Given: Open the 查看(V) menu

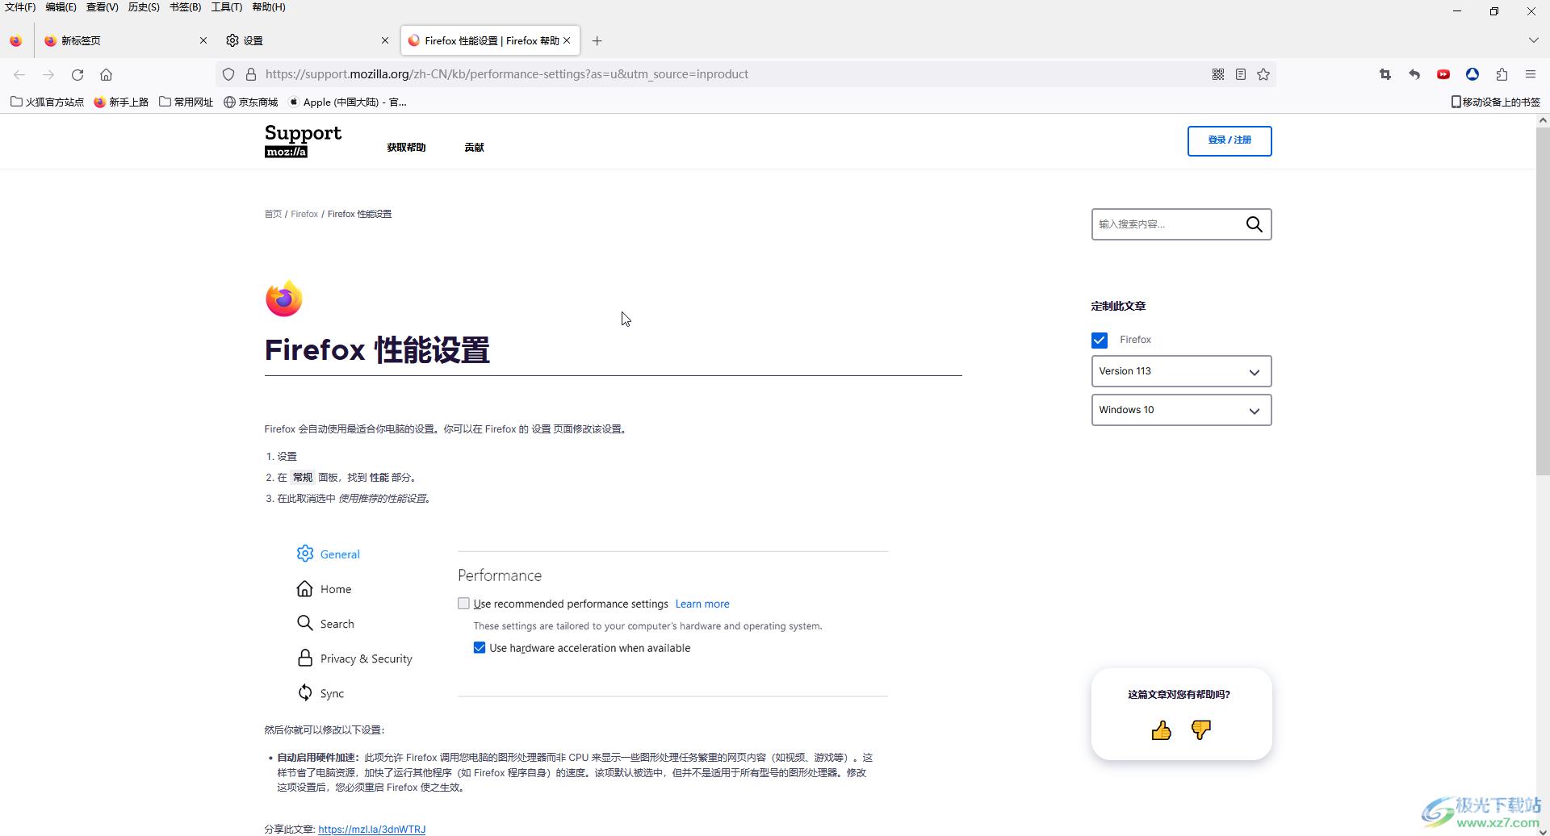Looking at the screenshot, I should click(102, 7).
